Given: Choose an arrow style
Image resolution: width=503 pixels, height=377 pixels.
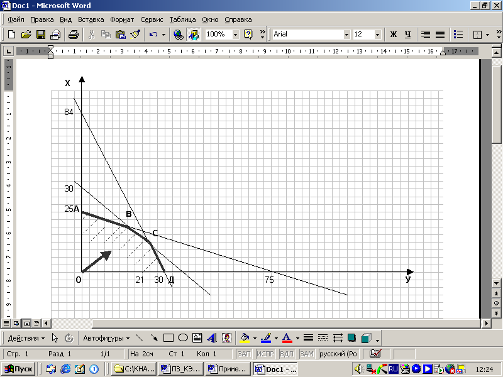Looking at the screenshot, I should 338,338.
